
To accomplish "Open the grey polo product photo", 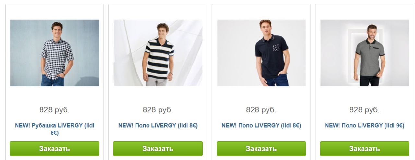I will tap(365, 53).
